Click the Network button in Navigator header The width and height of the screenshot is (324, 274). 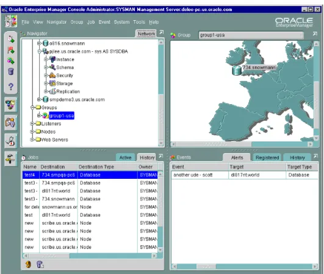pos(146,34)
